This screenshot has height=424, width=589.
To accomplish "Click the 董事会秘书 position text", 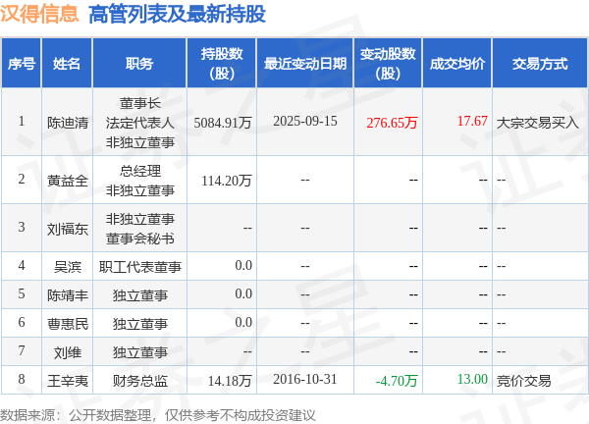I will click(139, 238).
